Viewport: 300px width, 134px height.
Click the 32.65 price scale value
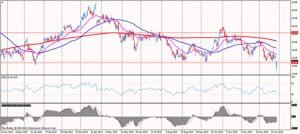pos(294,66)
